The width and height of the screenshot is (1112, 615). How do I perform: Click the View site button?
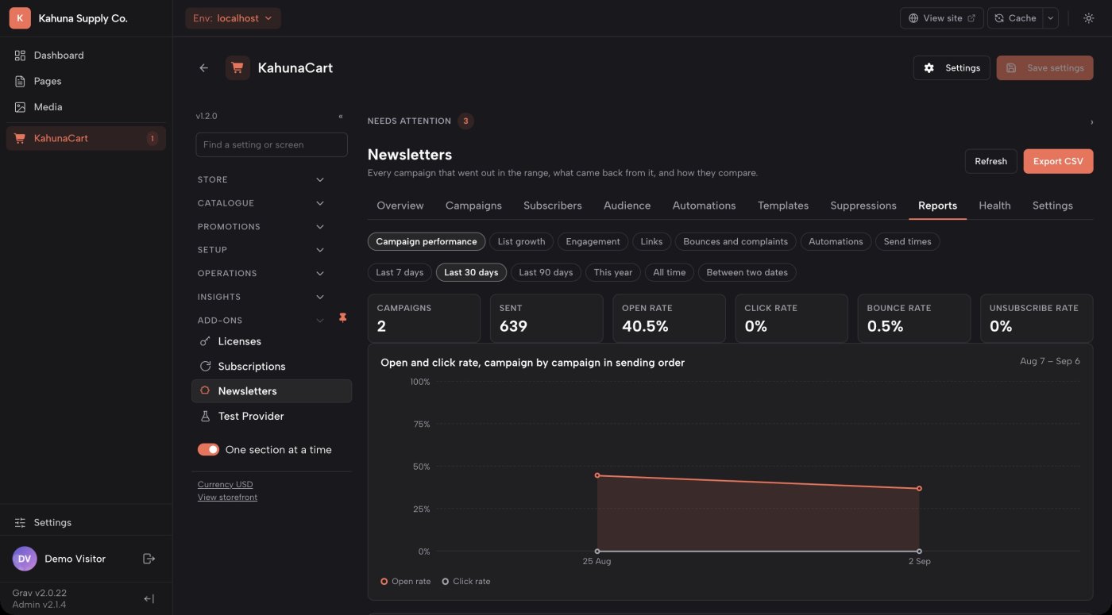coord(942,18)
